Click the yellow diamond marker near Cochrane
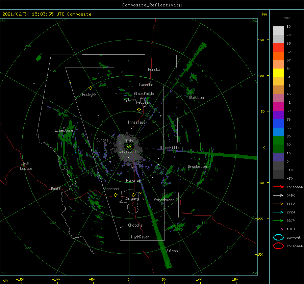Screen dimensions: 304x284 116,195
